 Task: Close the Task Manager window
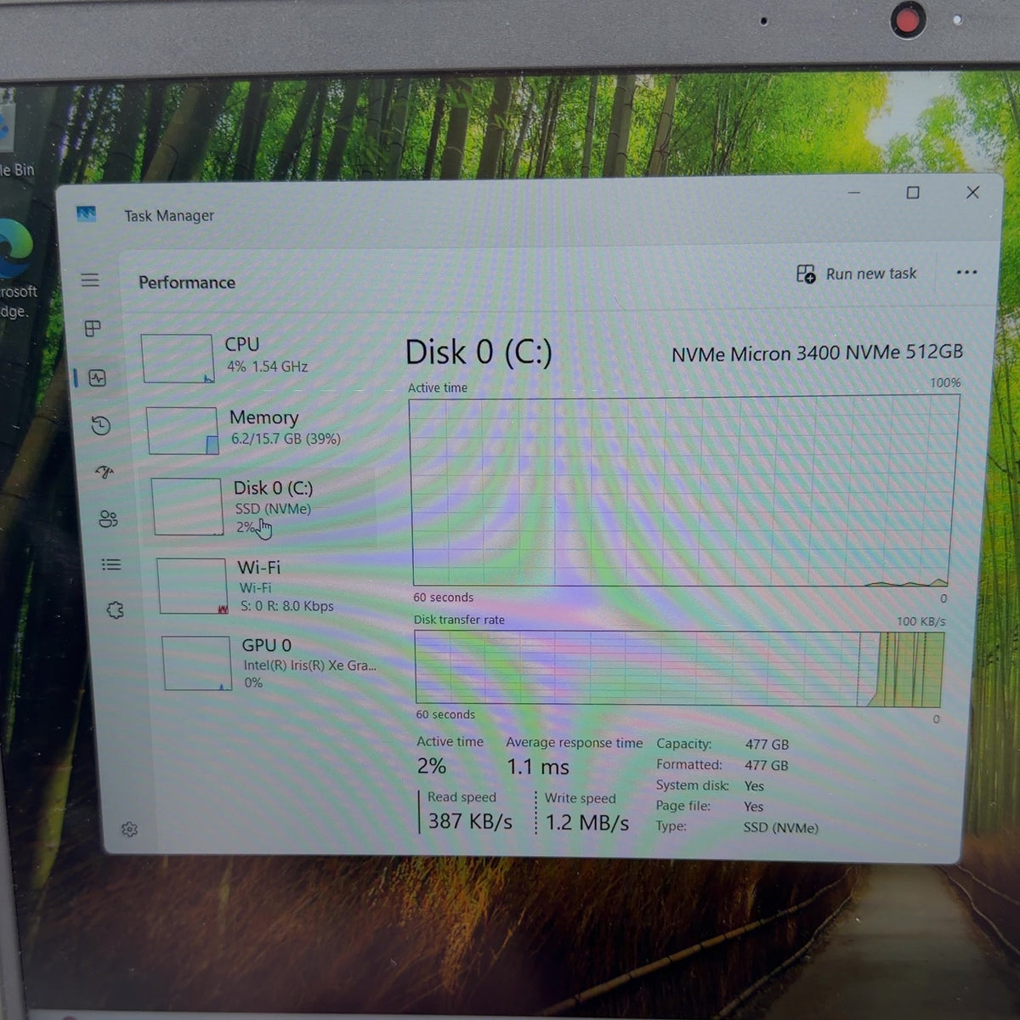(x=973, y=192)
